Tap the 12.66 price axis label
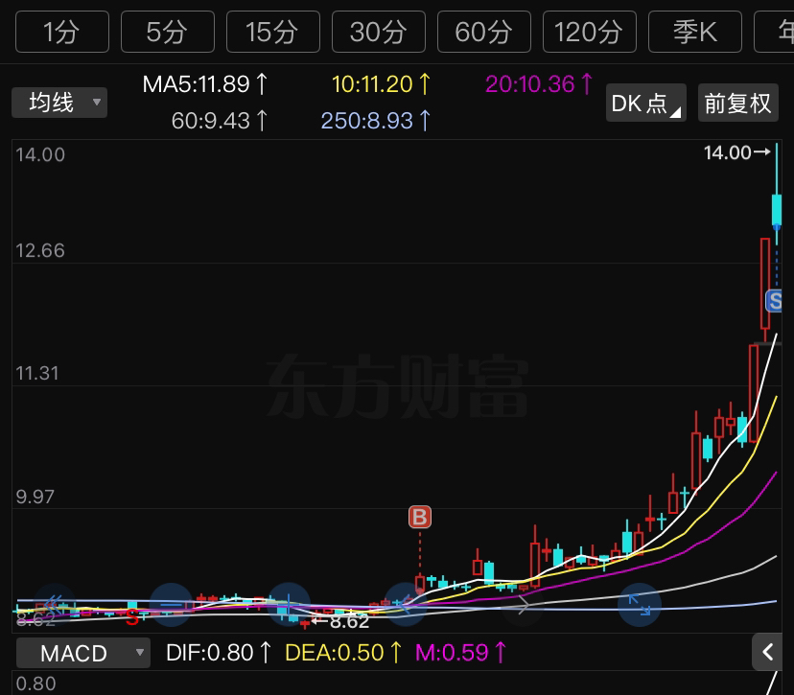This screenshot has width=794, height=695. [x=40, y=250]
